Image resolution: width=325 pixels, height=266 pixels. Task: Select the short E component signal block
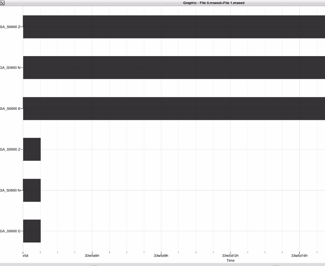pos(32,231)
